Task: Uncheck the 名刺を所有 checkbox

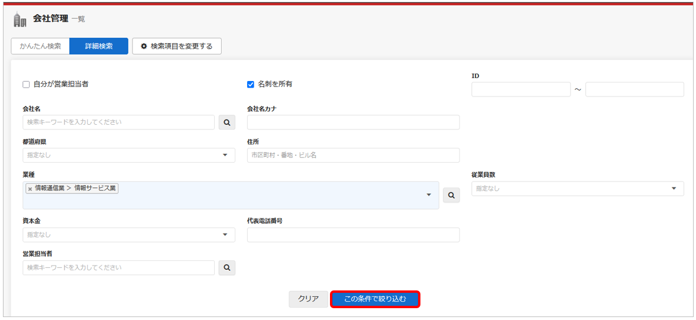Action: tap(250, 85)
